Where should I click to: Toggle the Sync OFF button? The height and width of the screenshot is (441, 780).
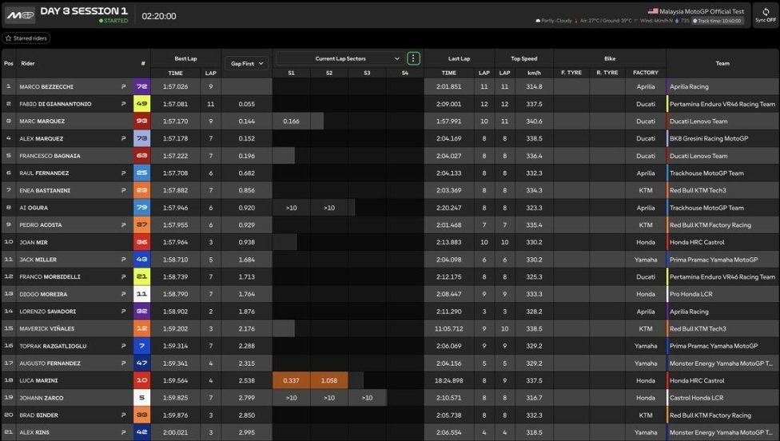tap(765, 15)
